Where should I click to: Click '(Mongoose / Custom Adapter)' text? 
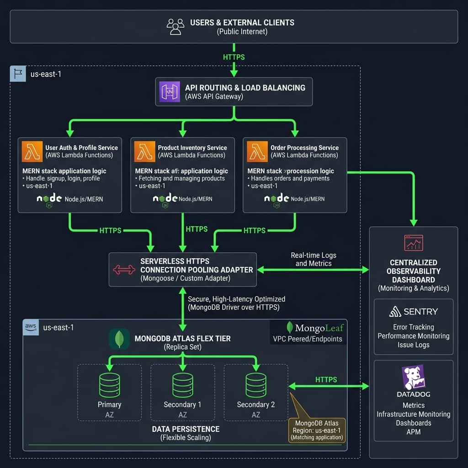pos(186,278)
